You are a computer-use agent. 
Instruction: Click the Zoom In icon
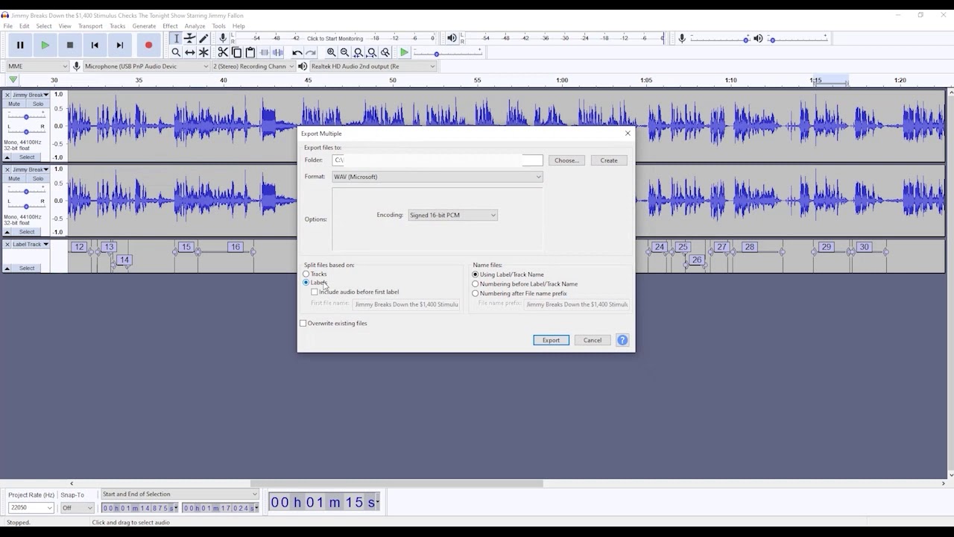pos(331,52)
